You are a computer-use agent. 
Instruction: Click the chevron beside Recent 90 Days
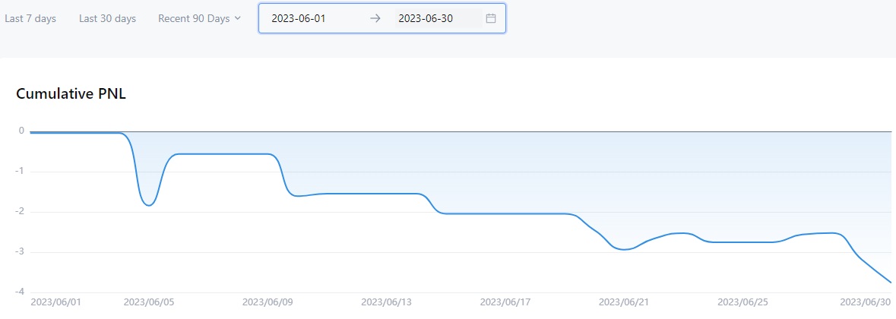(x=238, y=18)
